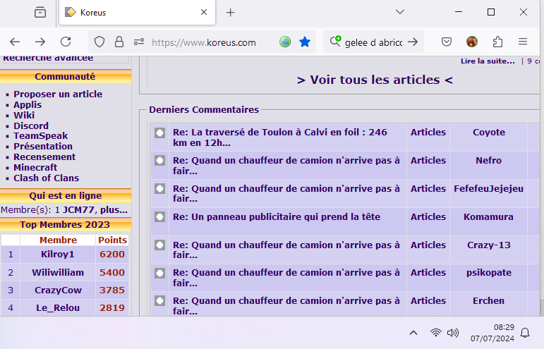
Task: Click the Firefox account avatar icon
Action: click(x=472, y=42)
